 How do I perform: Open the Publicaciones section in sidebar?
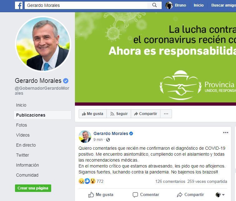[42, 115]
